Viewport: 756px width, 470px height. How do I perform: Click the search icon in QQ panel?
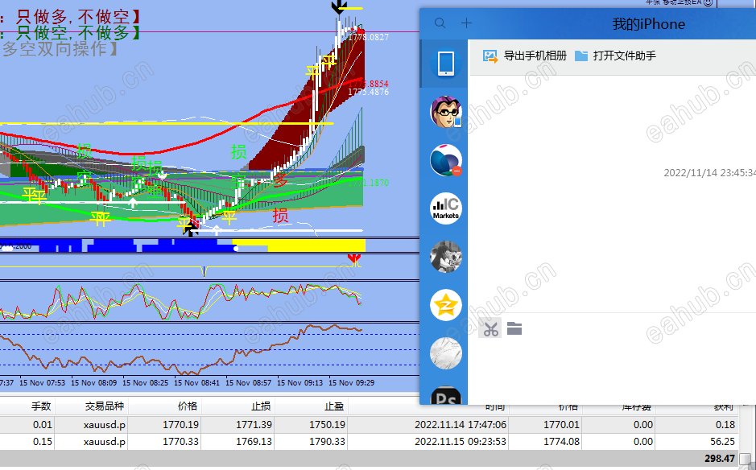point(440,23)
